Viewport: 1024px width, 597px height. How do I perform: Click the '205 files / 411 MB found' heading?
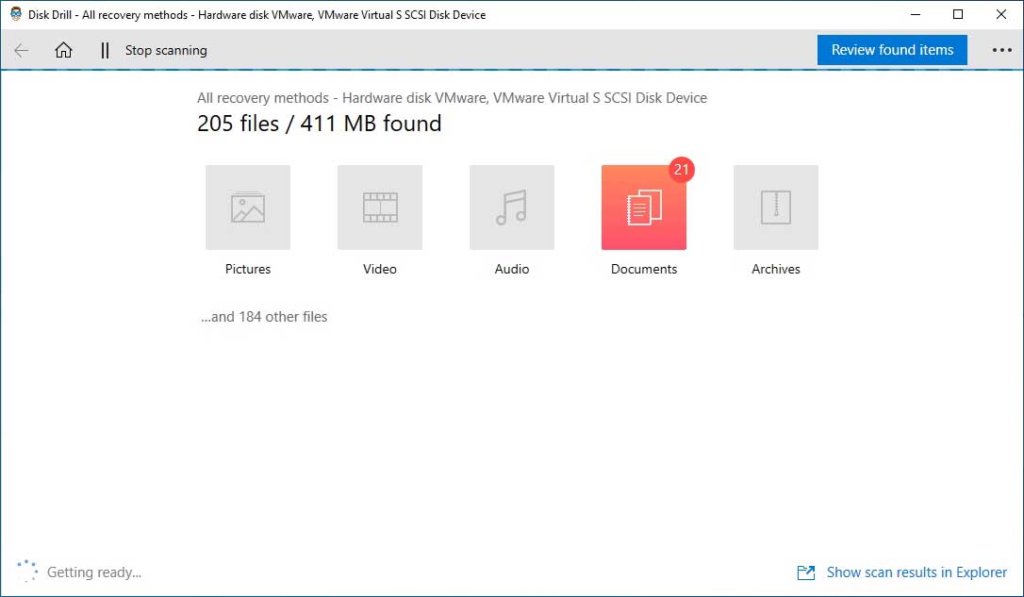click(x=320, y=123)
